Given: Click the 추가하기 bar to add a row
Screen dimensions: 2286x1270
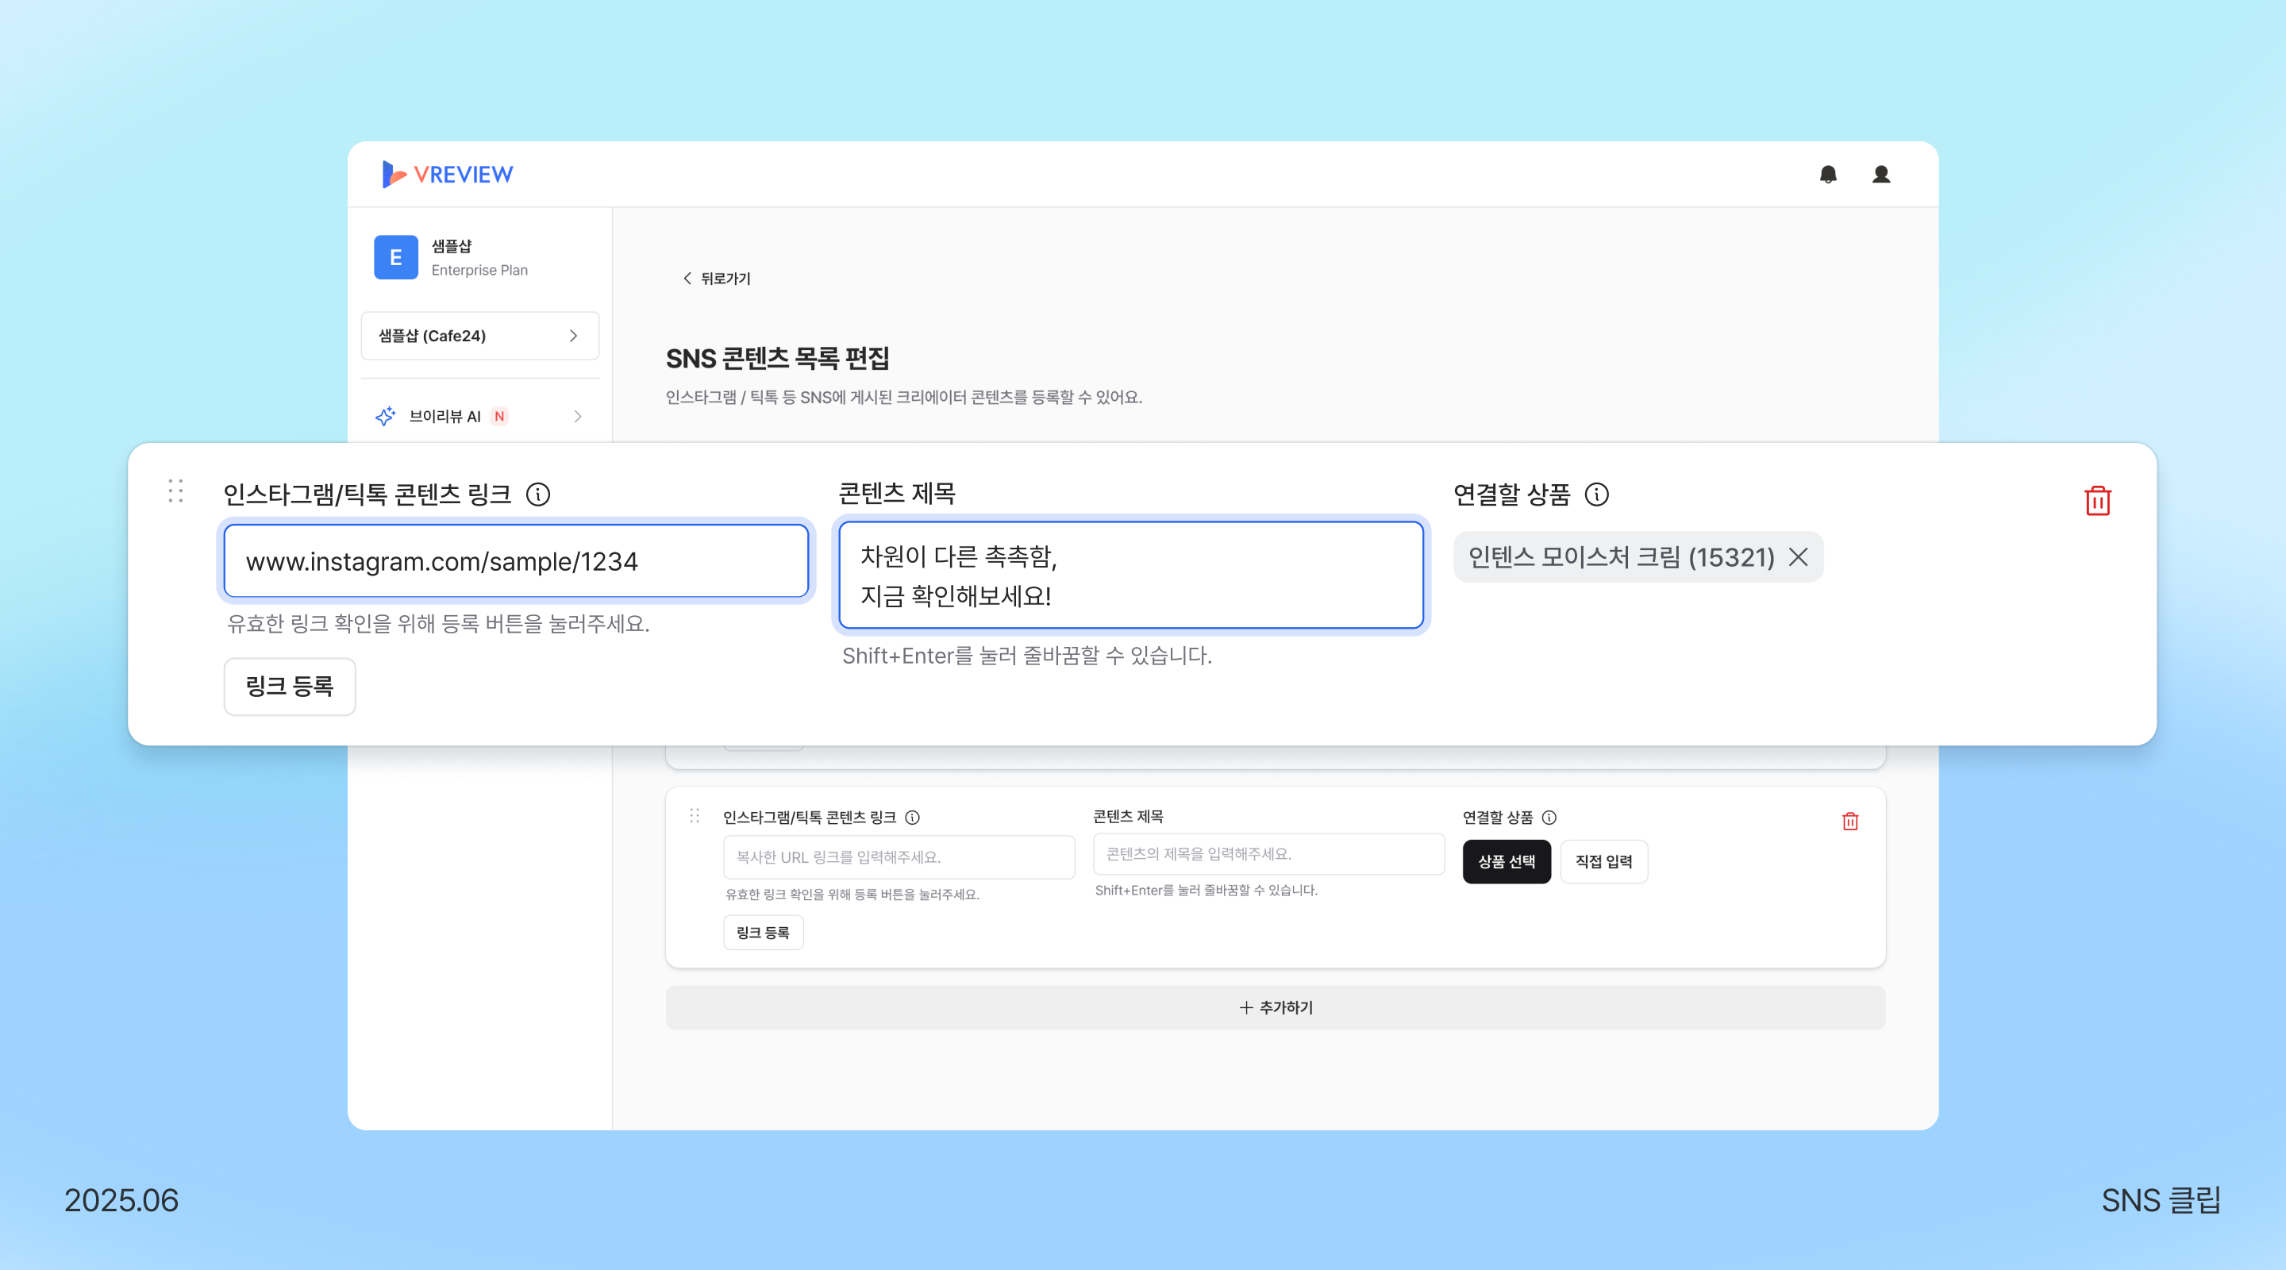Looking at the screenshot, I should tap(1276, 1007).
